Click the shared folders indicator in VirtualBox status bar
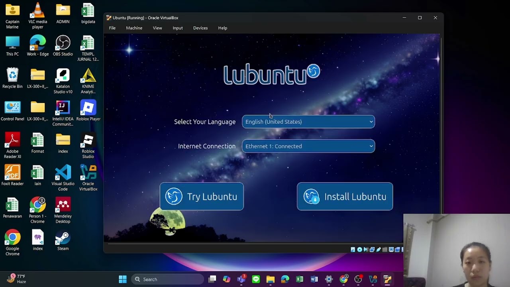The width and height of the screenshot is (510, 287). pos(385,250)
